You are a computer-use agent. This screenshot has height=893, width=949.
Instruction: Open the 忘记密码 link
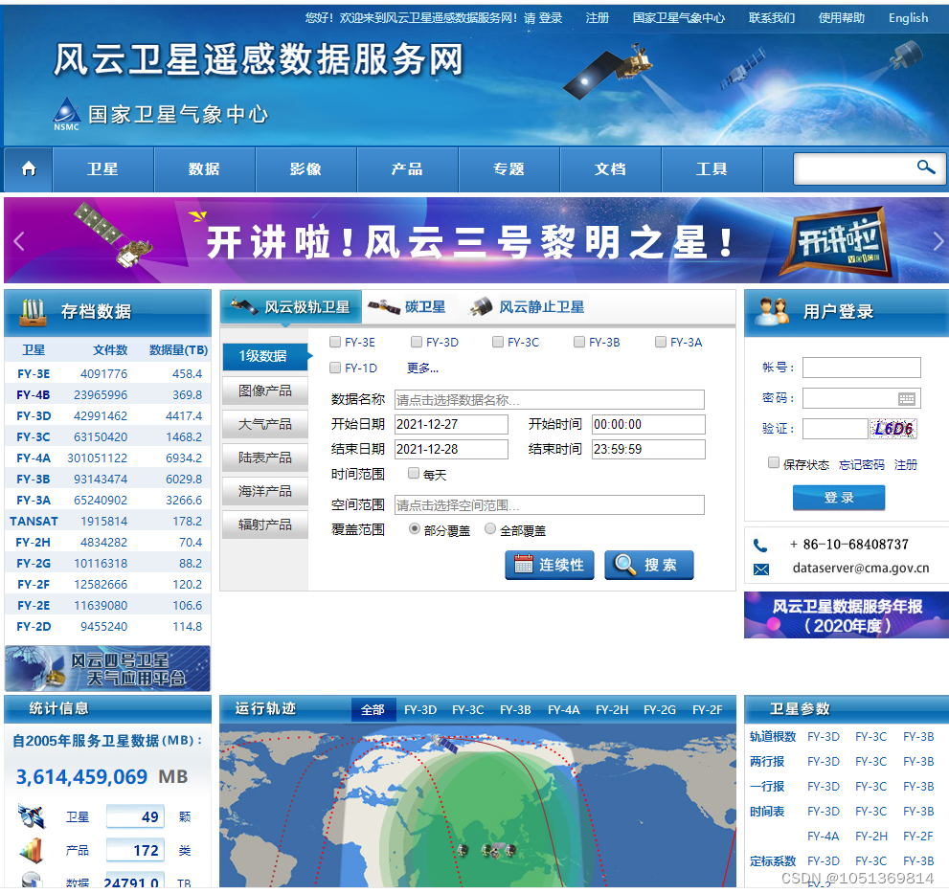point(861,464)
